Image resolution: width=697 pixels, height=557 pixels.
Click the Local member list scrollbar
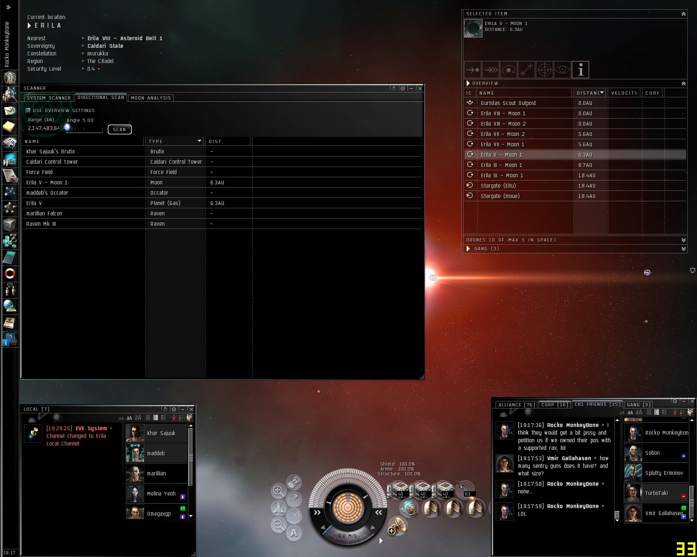pyautogui.click(x=191, y=456)
